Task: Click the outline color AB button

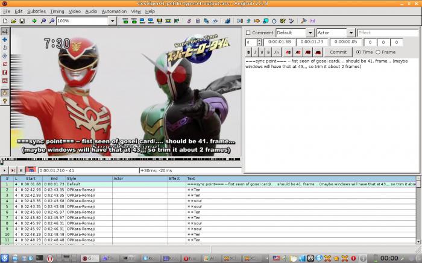Action: coord(308,52)
